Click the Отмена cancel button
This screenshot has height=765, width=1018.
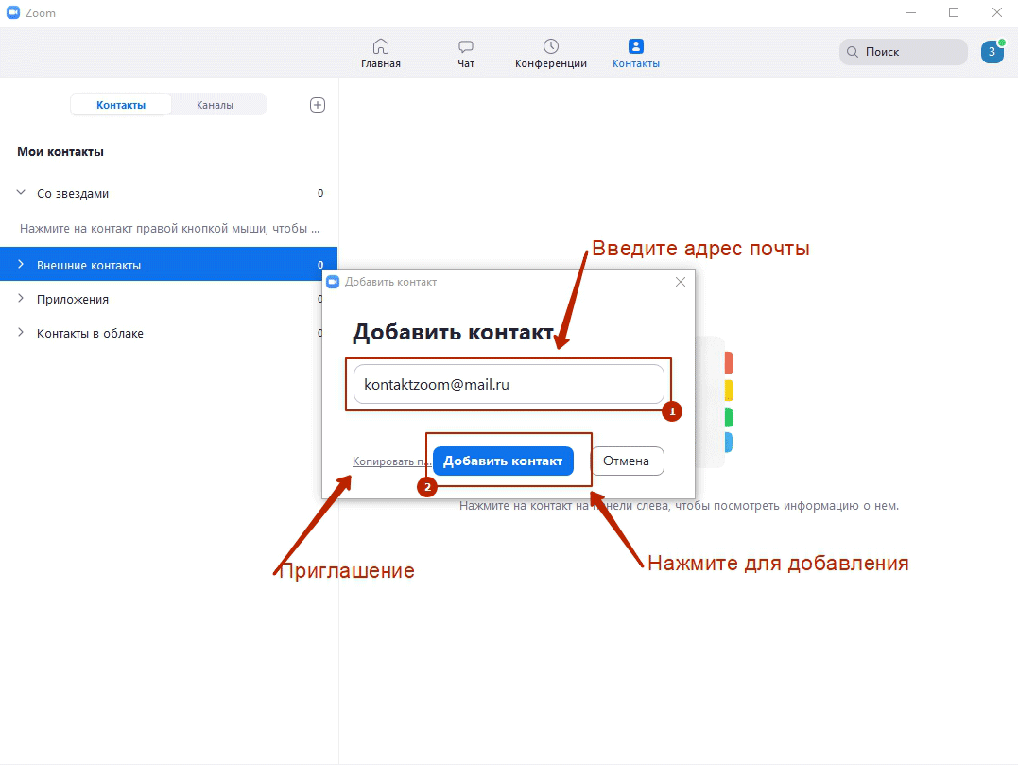tap(627, 461)
